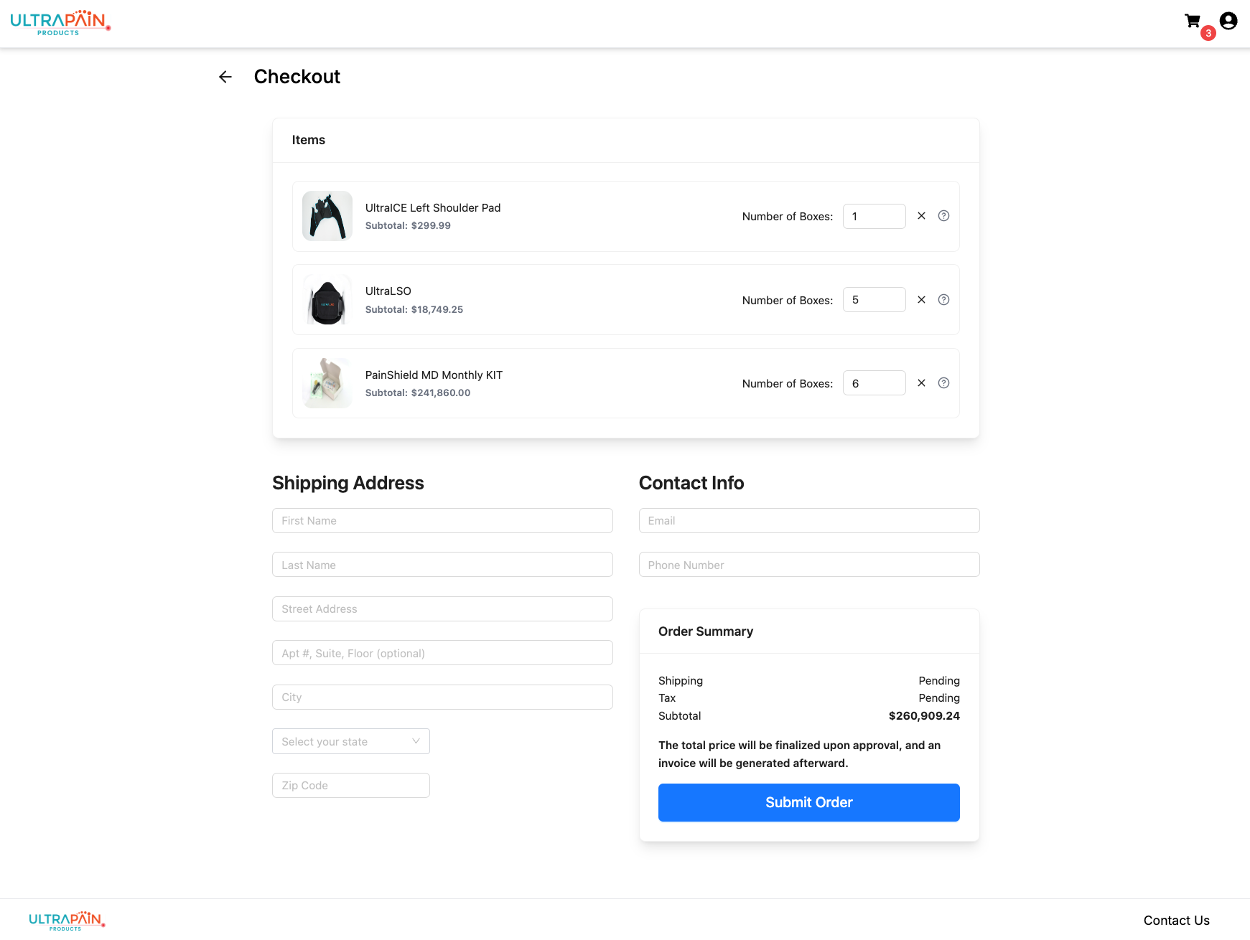Screen dimensions: 1250x940
Task: Click the PainShield MD Monthly KIT thumbnail
Action: [x=327, y=383]
